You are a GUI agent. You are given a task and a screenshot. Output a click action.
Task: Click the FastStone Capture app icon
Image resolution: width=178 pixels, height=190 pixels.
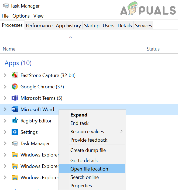15,75
